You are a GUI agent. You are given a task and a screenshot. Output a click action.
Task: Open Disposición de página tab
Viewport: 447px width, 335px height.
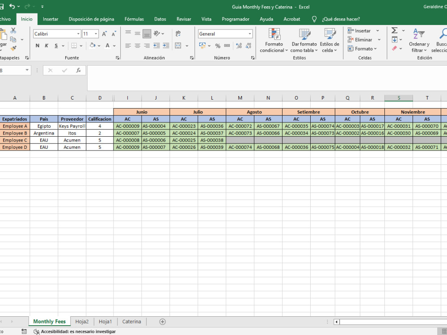91,19
